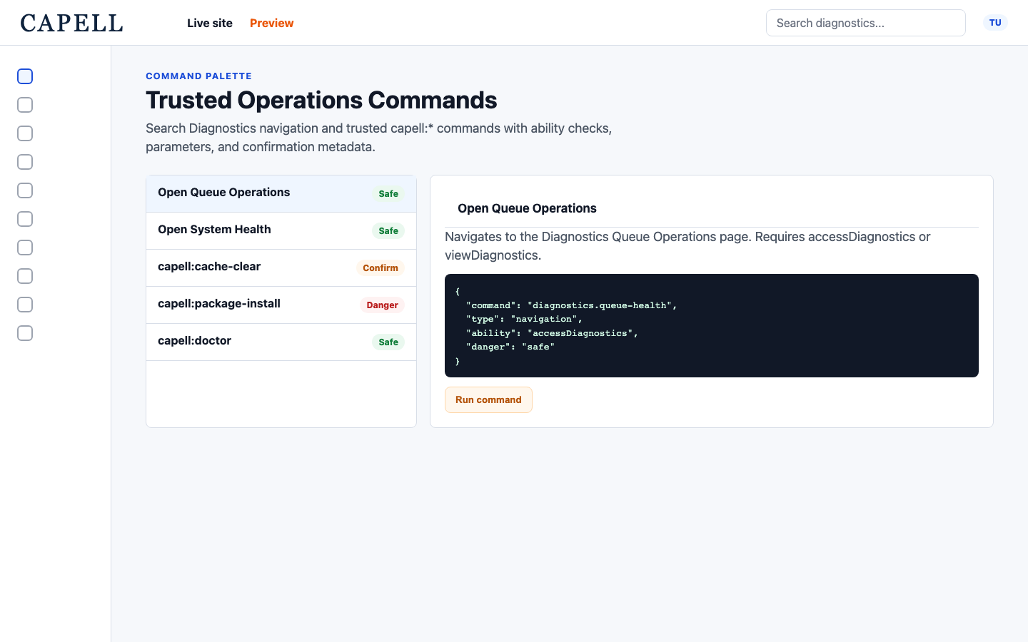Click the detail panel title Open Queue Operations

coord(527,208)
